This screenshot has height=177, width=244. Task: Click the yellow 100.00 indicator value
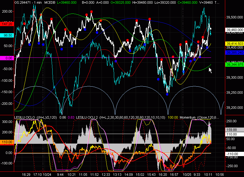coord(173,117)
